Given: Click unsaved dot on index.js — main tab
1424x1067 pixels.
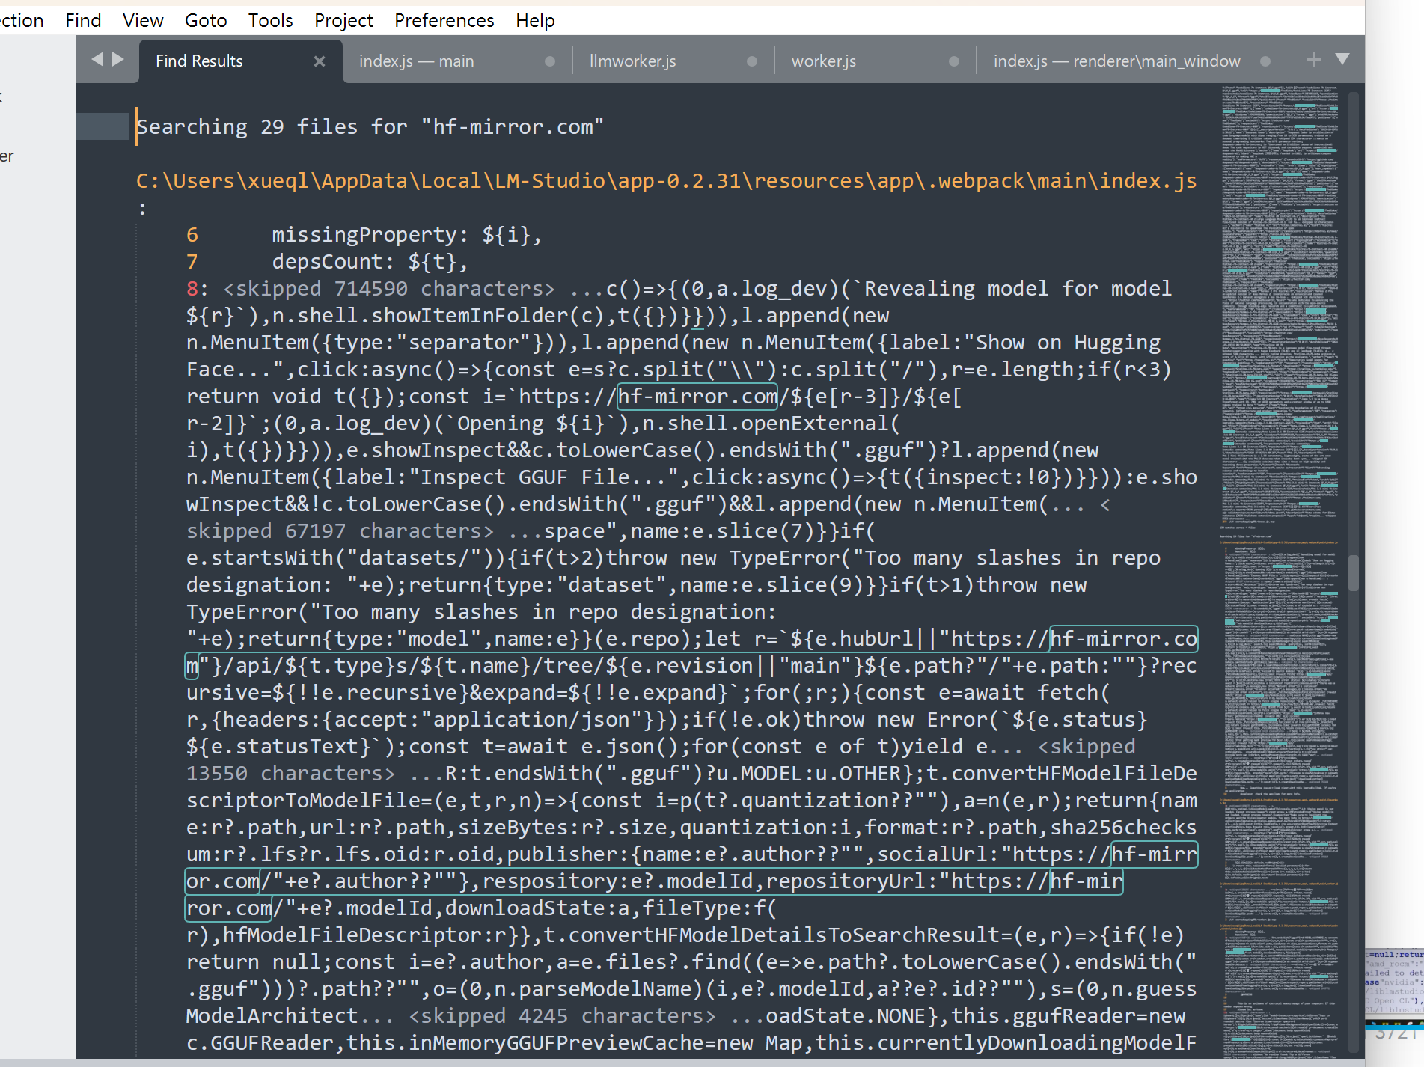Looking at the screenshot, I should (x=550, y=61).
